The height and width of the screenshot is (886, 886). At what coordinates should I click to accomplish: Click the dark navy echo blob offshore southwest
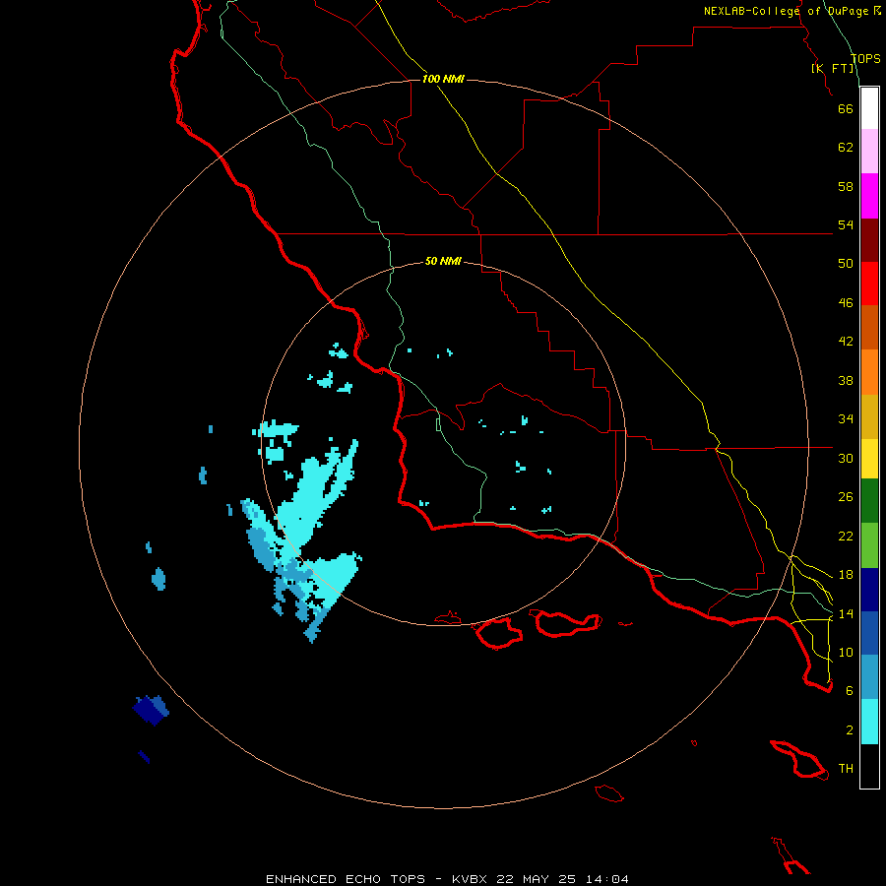pos(150,711)
